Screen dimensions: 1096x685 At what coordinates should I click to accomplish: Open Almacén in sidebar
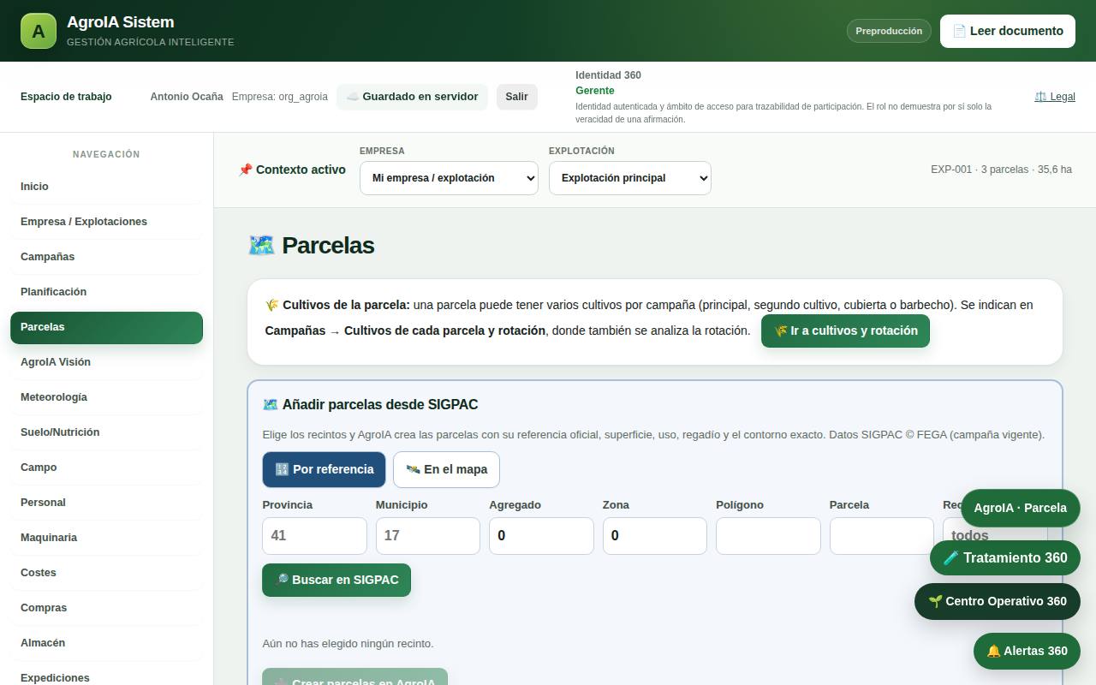pos(106,643)
